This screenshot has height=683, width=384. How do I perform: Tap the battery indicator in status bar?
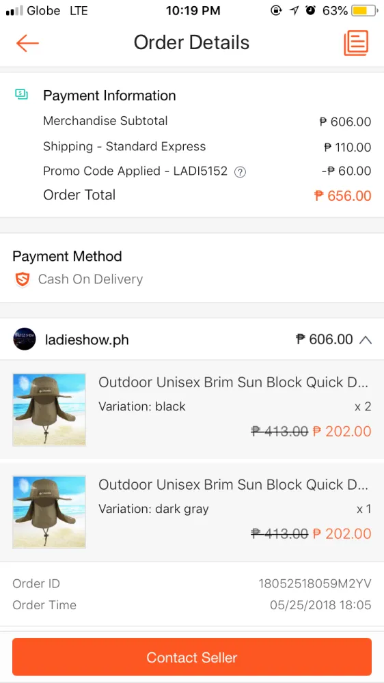[x=364, y=10]
